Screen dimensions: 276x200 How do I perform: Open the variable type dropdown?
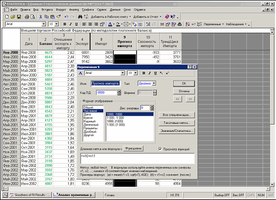click(x=154, y=83)
